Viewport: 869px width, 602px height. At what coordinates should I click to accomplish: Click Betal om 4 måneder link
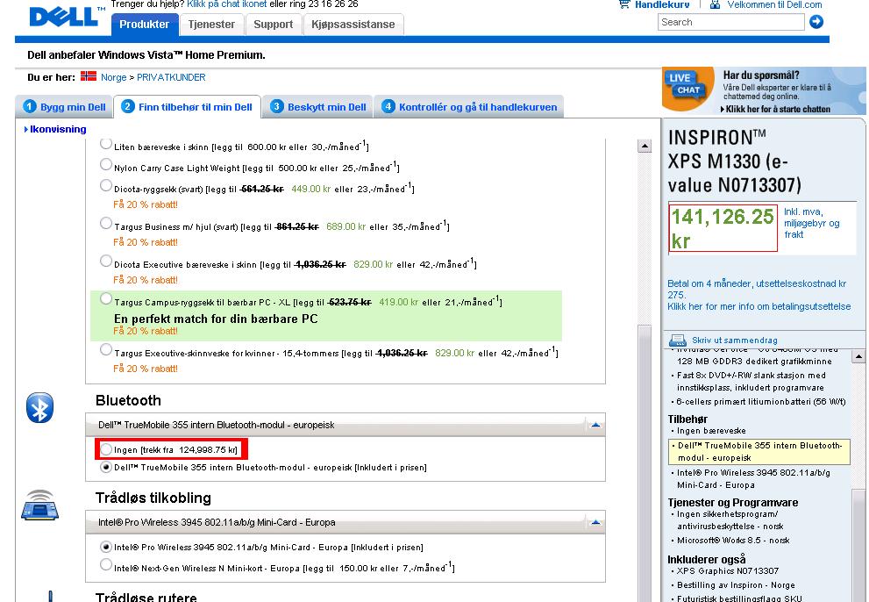click(757, 289)
